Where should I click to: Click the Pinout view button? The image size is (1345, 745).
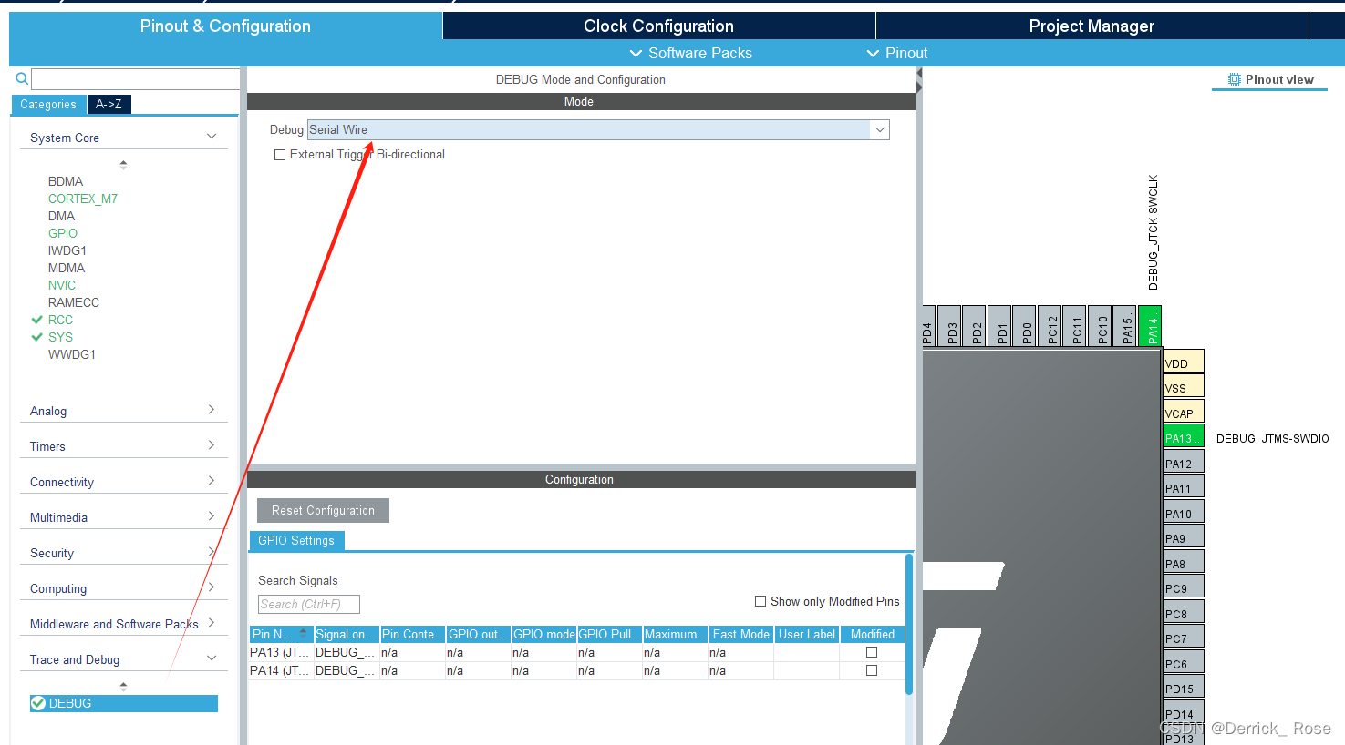tap(1270, 79)
